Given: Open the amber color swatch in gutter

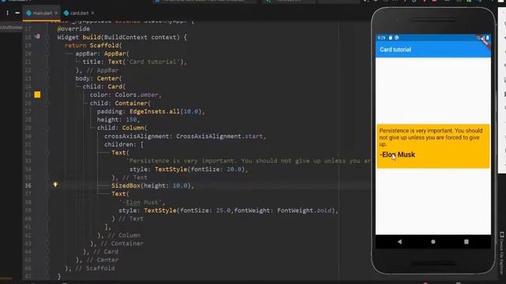Looking at the screenshot, I should [37, 95].
